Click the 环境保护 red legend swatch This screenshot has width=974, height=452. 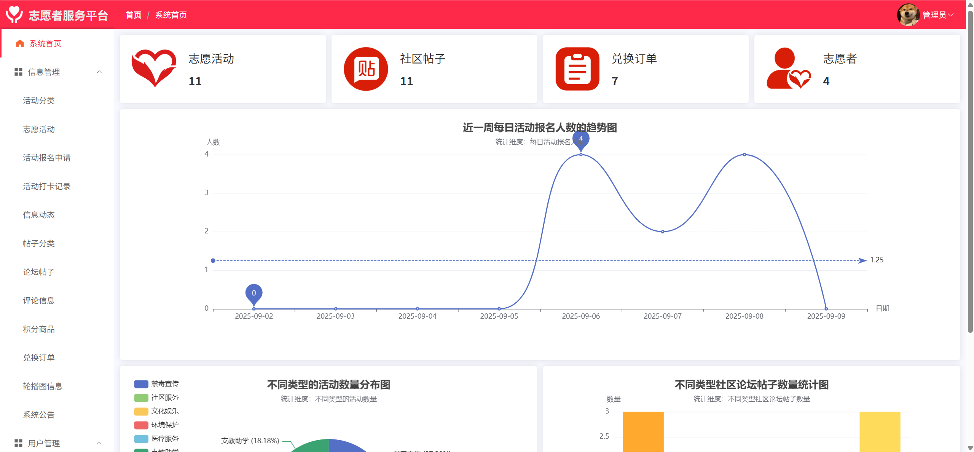pos(141,425)
